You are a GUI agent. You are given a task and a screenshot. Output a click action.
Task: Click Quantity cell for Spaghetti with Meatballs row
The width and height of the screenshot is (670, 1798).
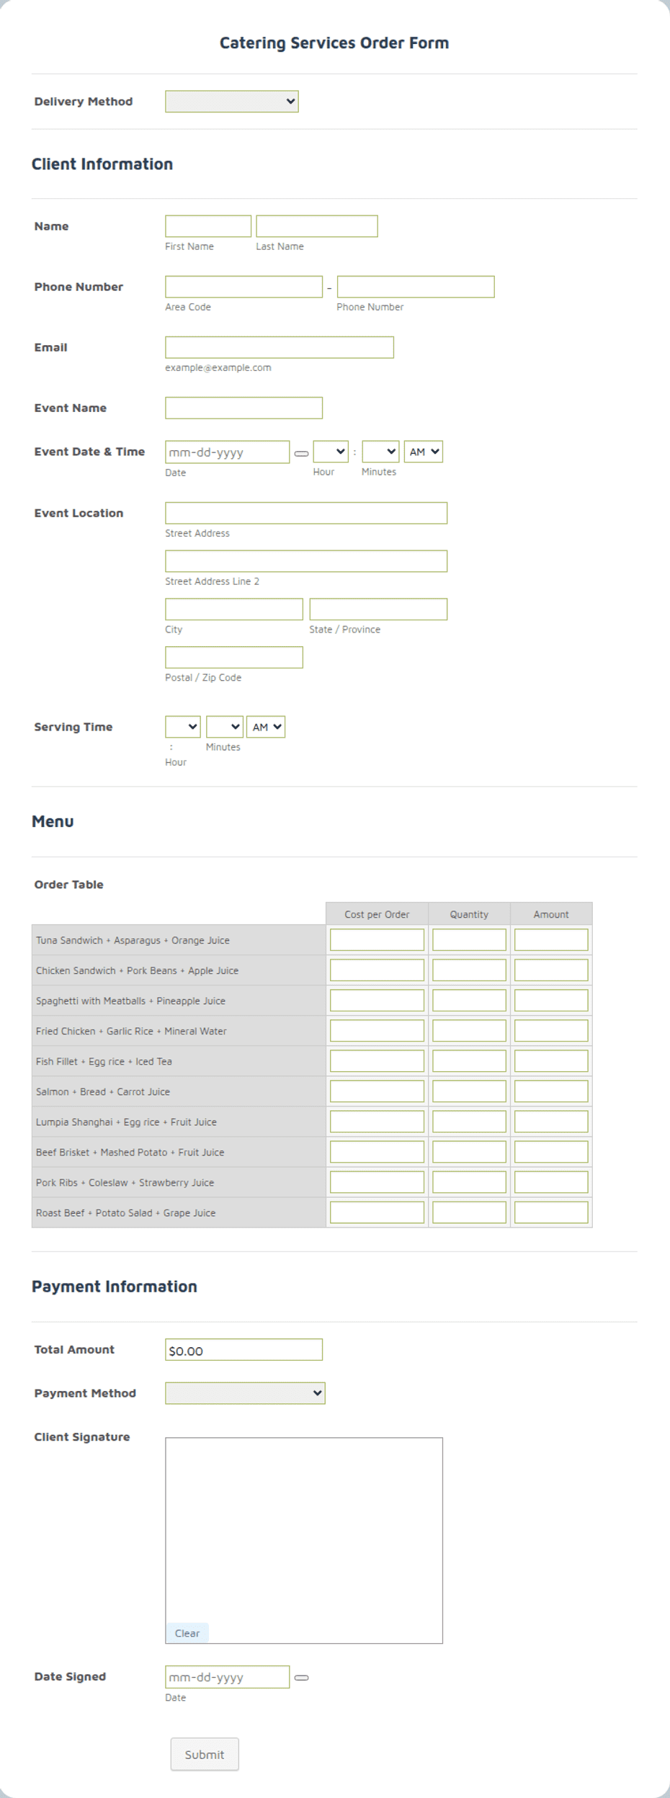pos(469,1001)
